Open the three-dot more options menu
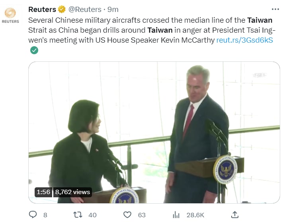Screen dimensions: 283x222 [x=275, y=10]
